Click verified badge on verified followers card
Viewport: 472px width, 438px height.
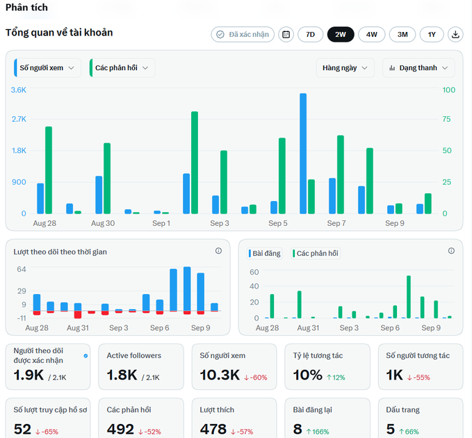pyautogui.click(x=86, y=356)
